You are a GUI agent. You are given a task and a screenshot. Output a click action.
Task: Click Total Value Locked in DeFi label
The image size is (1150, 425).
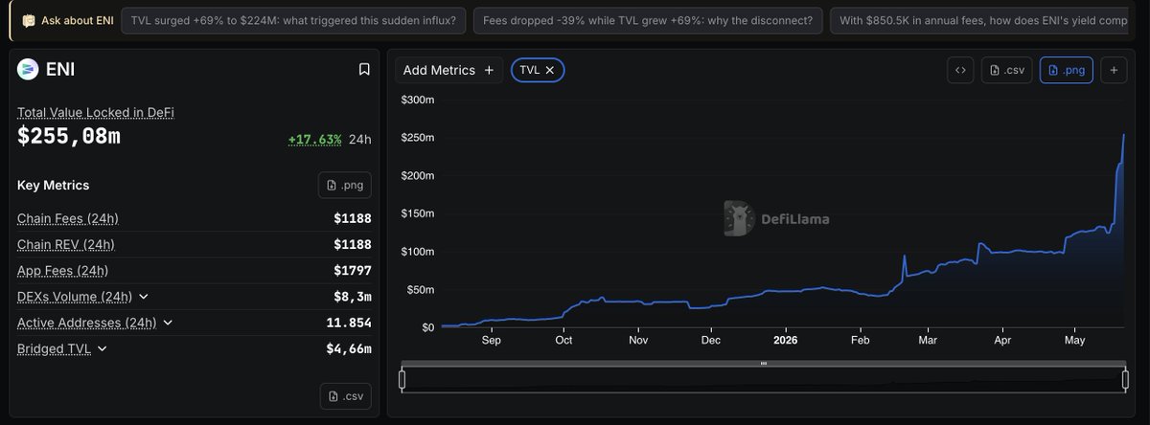tap(96, 112)
